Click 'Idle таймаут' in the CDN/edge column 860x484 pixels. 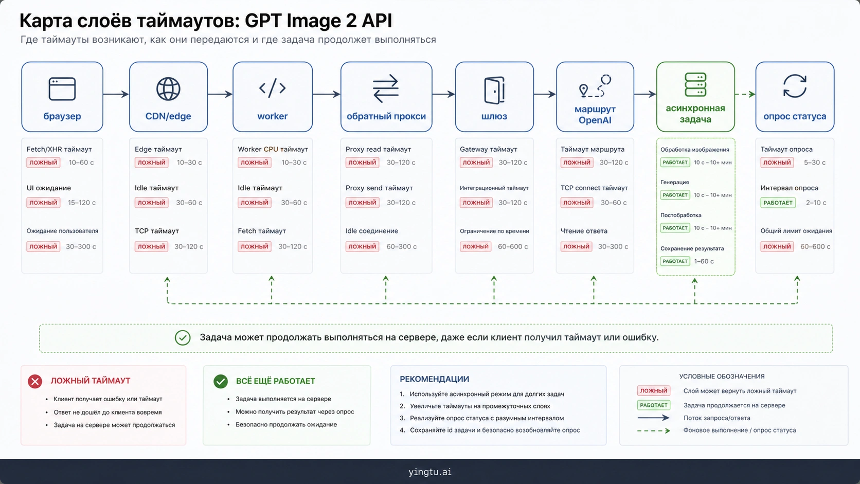pos(156,188)
